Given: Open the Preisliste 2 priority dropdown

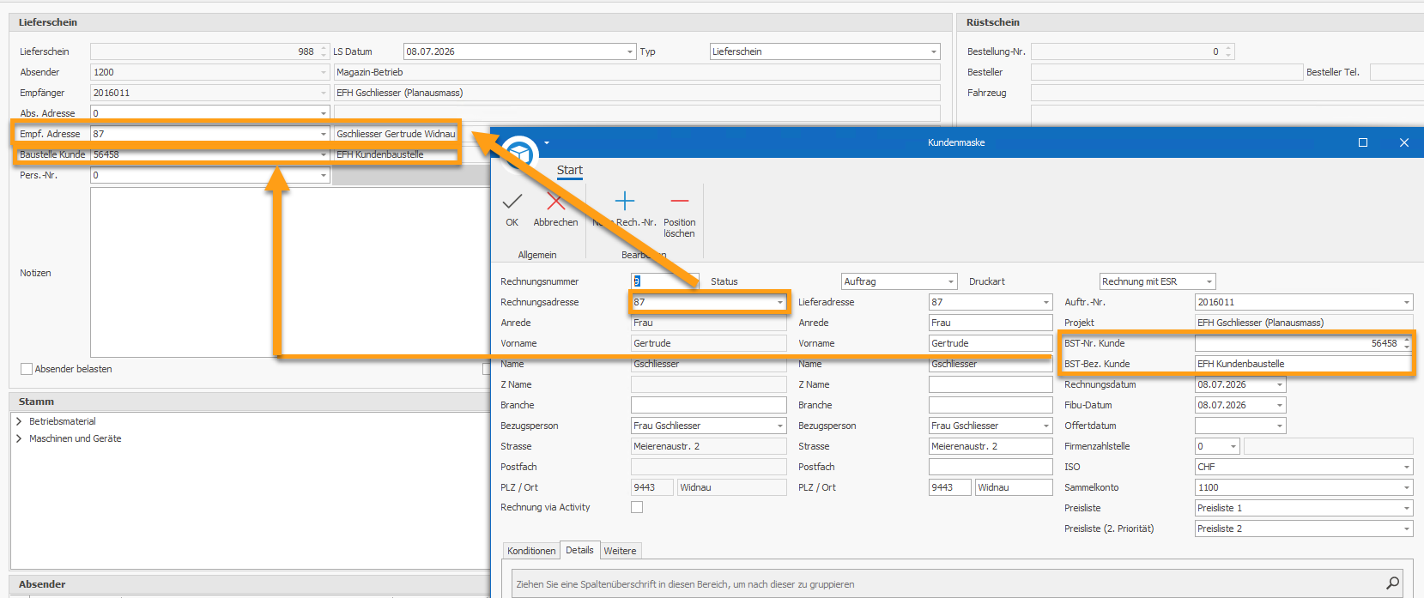Looking at the screenshot, I should [x=1407, y=529].
